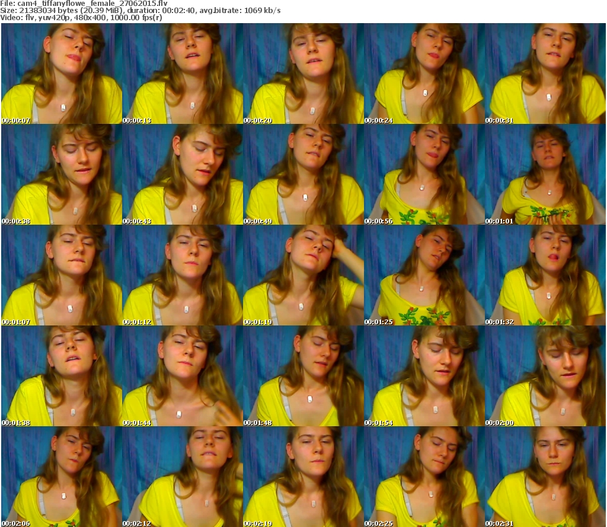Click the 'Video: flv, yuv420p' info line
607x527 pixels.
(x=81, y=17)
